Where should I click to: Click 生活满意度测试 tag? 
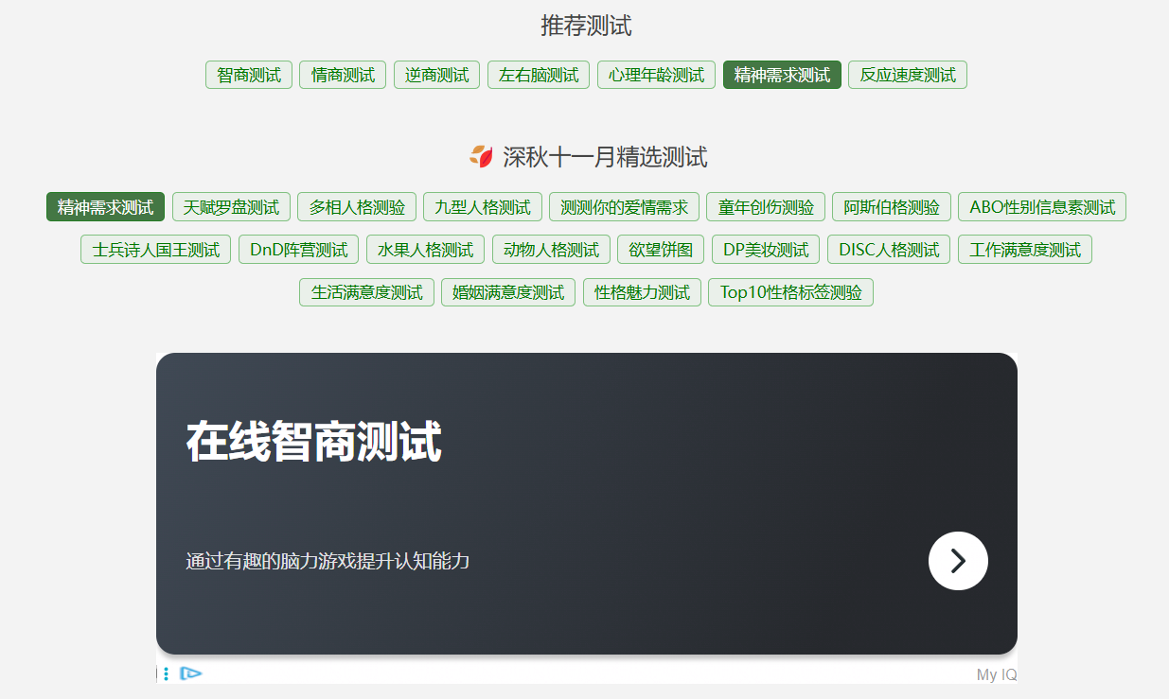coord(367,292)
